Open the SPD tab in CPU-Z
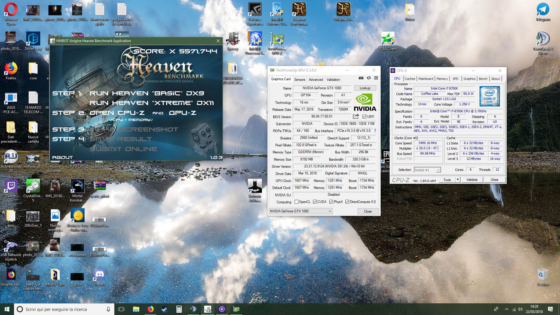The height and width of the screenshot is (315, 560). tap(455, 79)
